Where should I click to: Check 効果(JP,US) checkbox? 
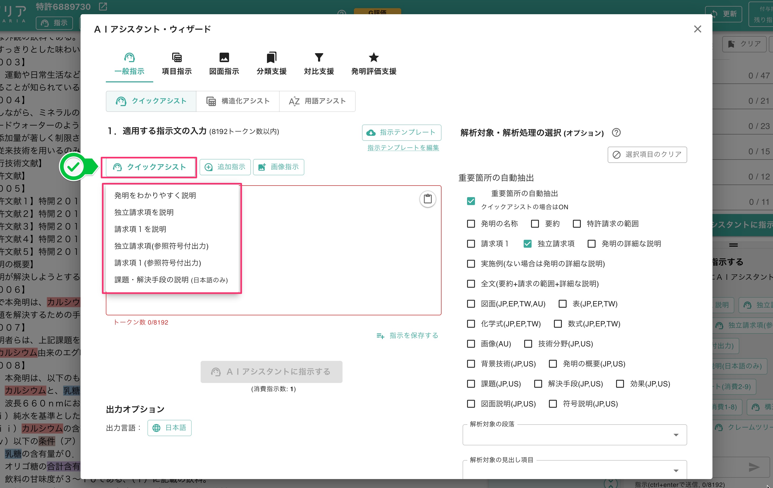(620, 384)
